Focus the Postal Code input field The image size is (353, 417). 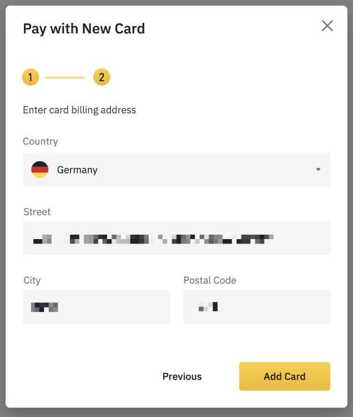coord(256,306)
